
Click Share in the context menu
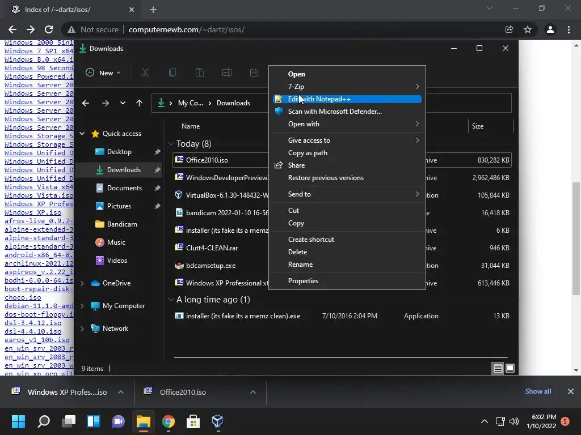pyautogui.click(x=347, y=165)
